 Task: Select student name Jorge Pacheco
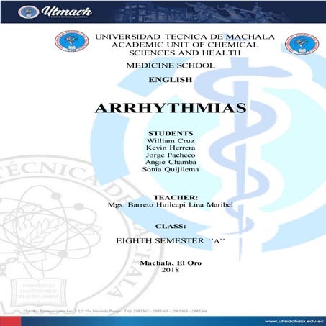(171, 155)
